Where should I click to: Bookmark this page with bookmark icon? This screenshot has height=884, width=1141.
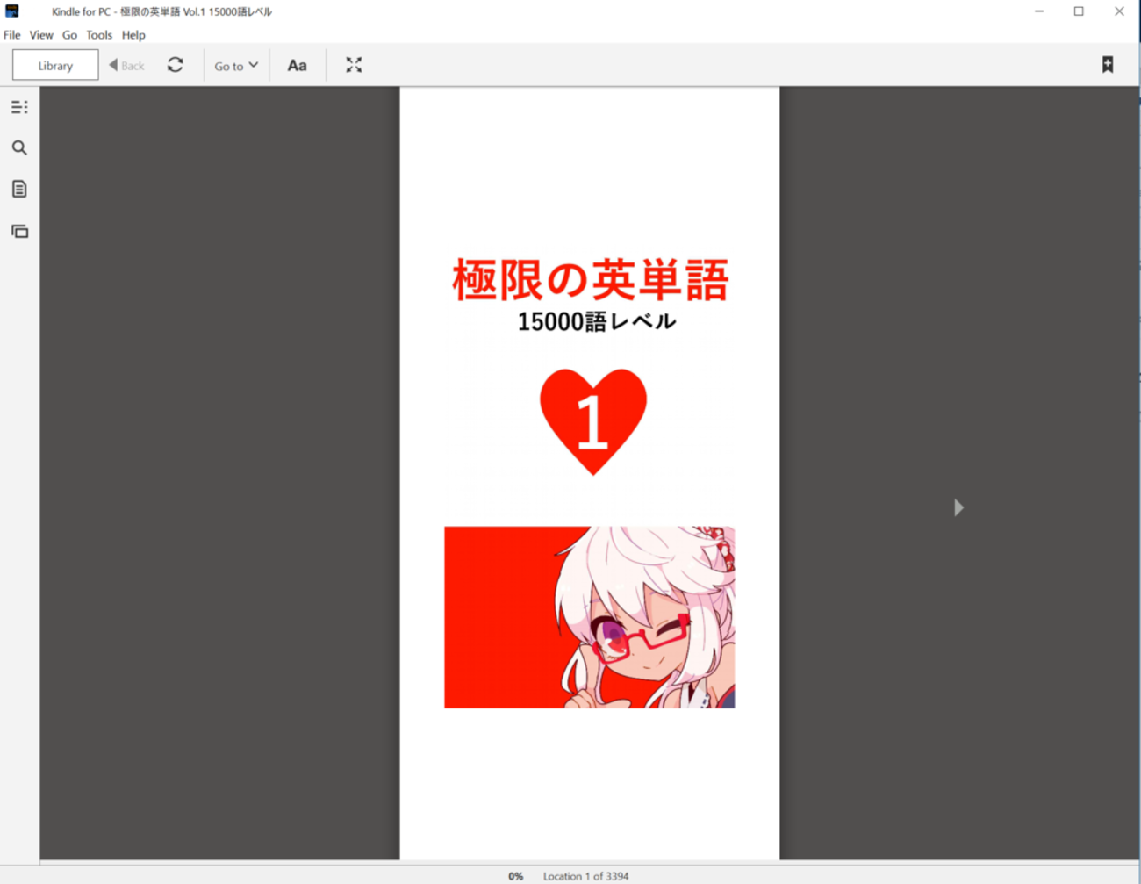pos(1108,65)
